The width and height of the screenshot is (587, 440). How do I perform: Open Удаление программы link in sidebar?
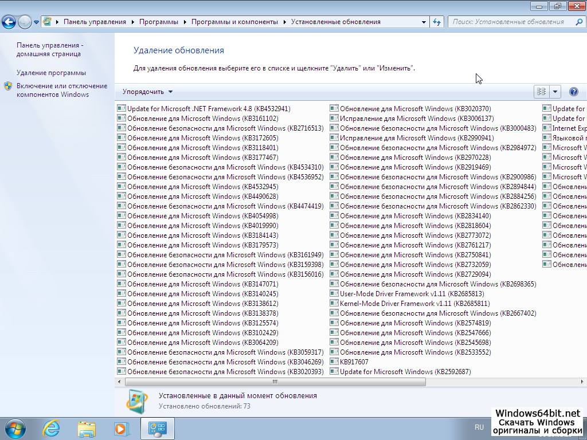51,73
